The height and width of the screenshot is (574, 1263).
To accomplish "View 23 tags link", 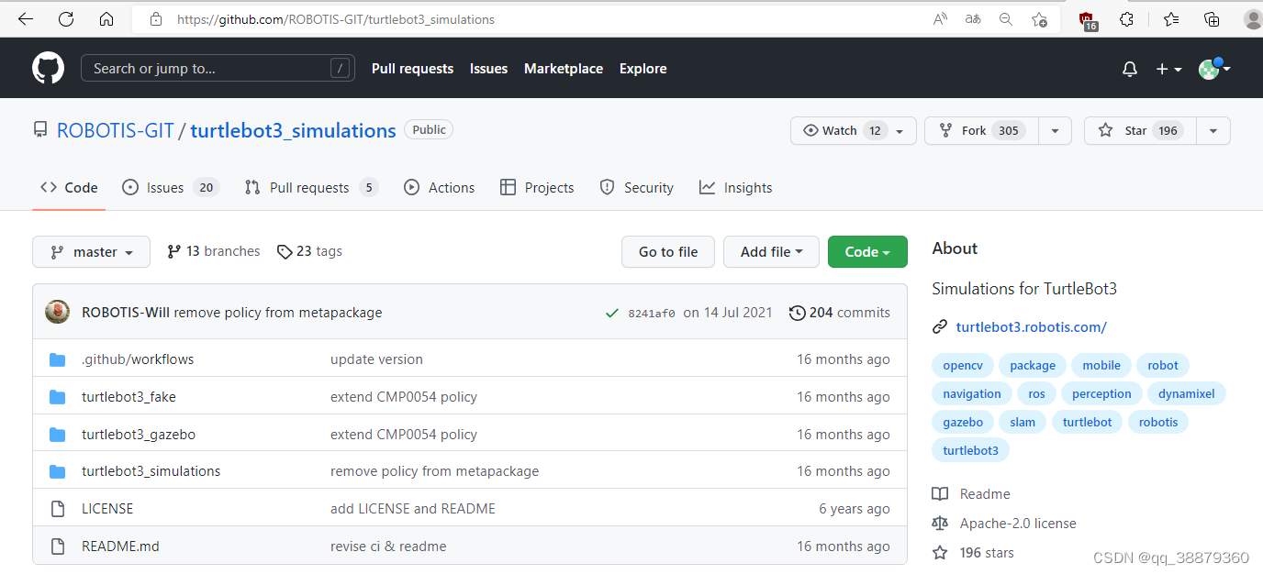I will click(309, 251).
